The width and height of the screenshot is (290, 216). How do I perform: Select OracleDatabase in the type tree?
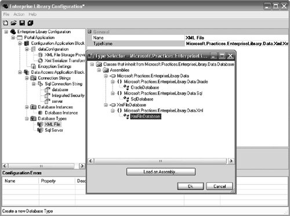click(145, 88)
